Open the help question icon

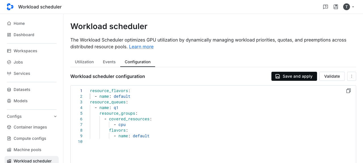coord(326,7)
